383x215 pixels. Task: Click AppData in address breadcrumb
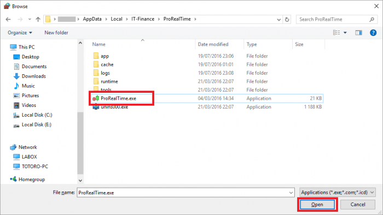tap(92, 19)
